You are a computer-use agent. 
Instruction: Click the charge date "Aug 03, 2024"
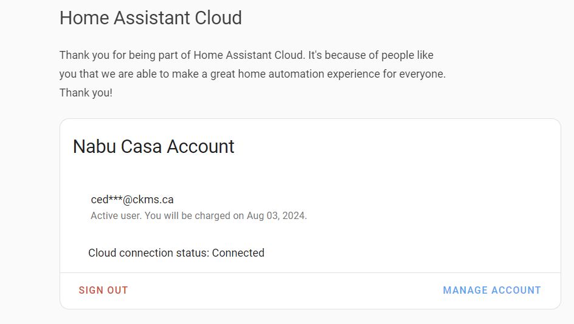[276, 216]
